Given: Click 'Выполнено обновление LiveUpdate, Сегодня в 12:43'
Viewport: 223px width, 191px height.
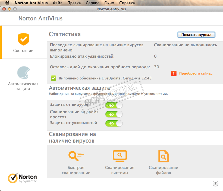Looking at the screenshot, I should point(105,78).
